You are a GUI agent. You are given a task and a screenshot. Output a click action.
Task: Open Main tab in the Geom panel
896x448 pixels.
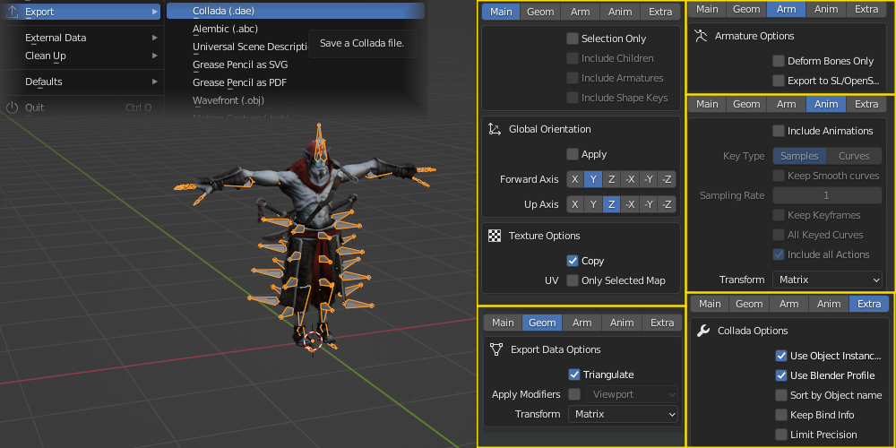click(503, 323)
